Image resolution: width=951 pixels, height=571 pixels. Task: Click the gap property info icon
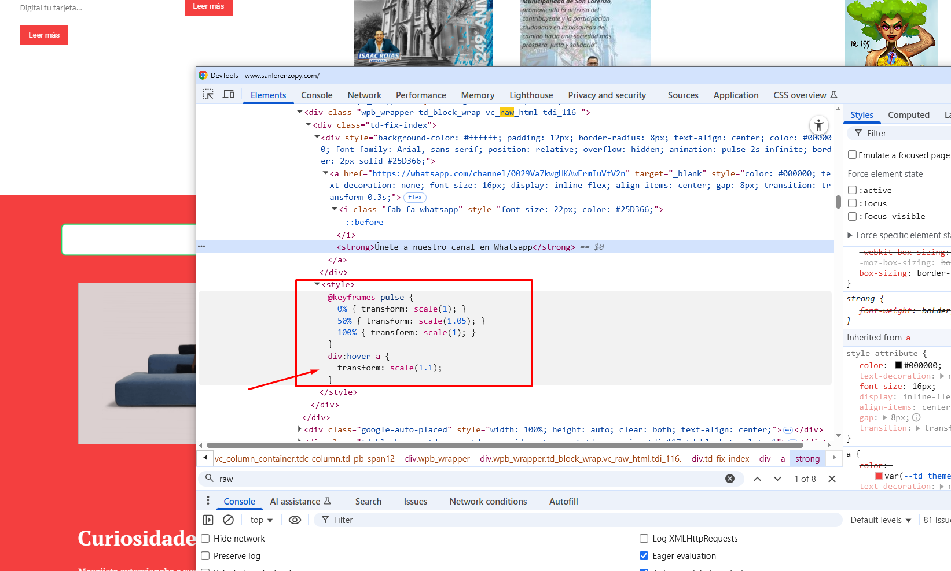tap(916, 417)
